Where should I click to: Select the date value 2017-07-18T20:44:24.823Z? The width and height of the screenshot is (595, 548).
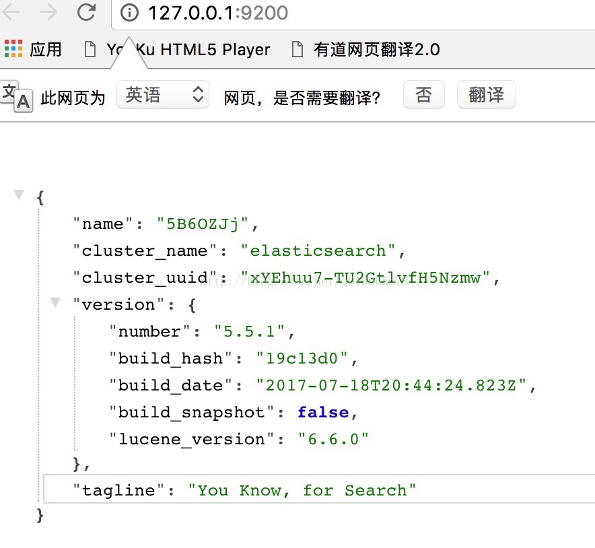(391, 385)
